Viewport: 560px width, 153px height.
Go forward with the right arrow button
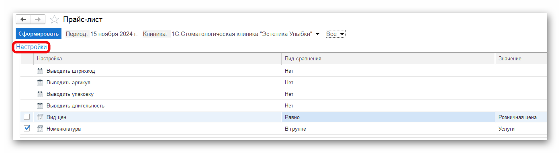coord(38,19)
